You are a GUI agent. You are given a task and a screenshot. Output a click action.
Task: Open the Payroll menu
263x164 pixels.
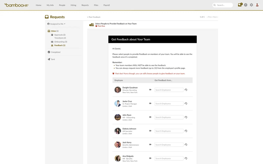click(107, 5)
